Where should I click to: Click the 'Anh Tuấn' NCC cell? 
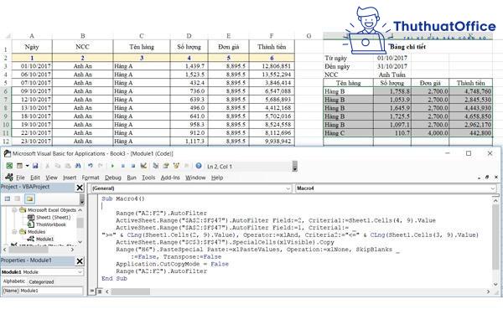tap(392, 75)
